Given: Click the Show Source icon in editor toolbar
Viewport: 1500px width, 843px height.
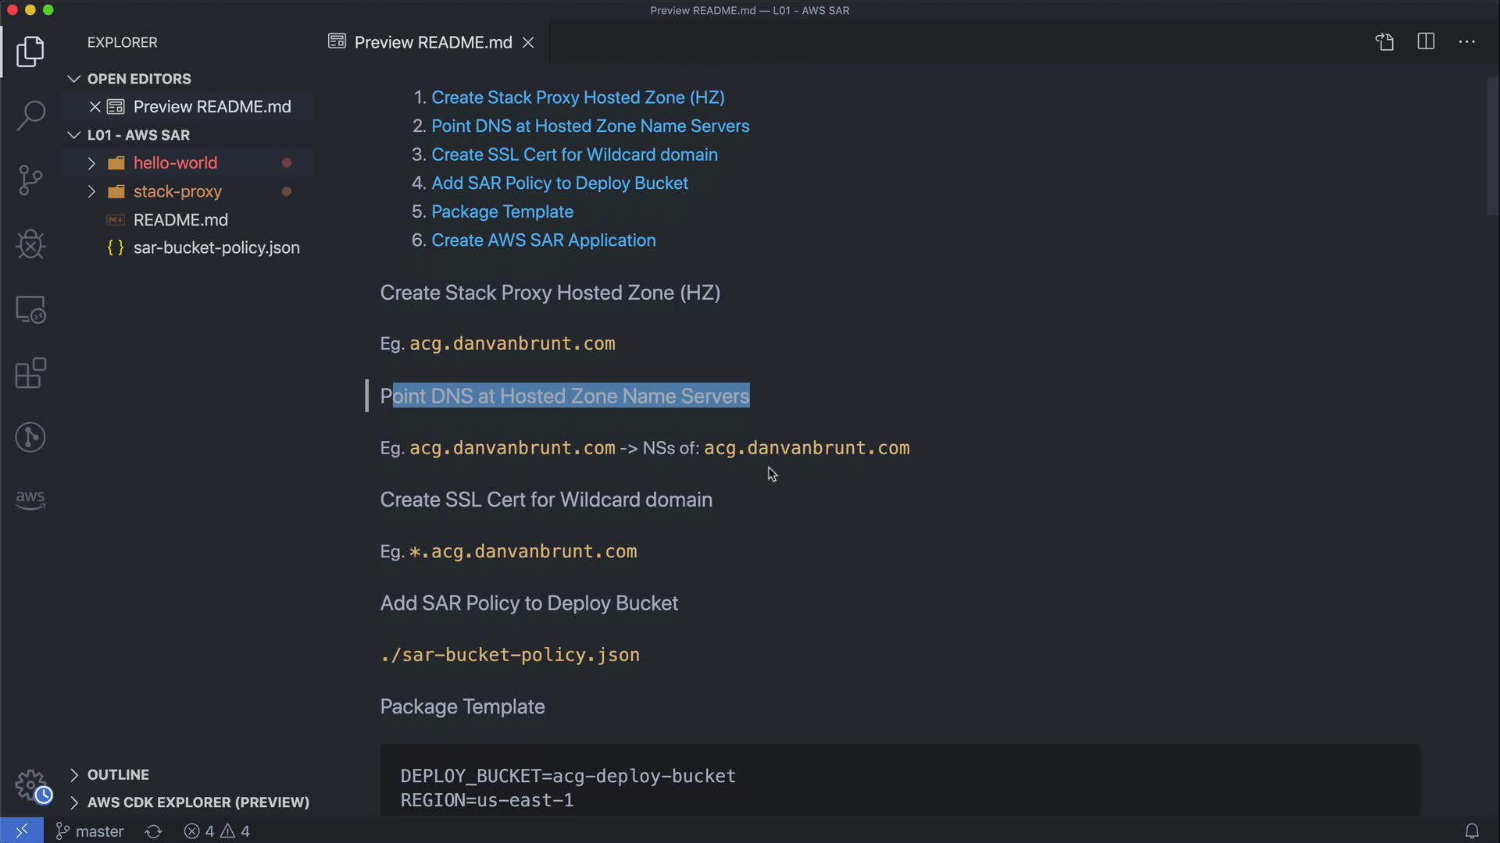Looking at the screenshot, I should [1384, 42].
